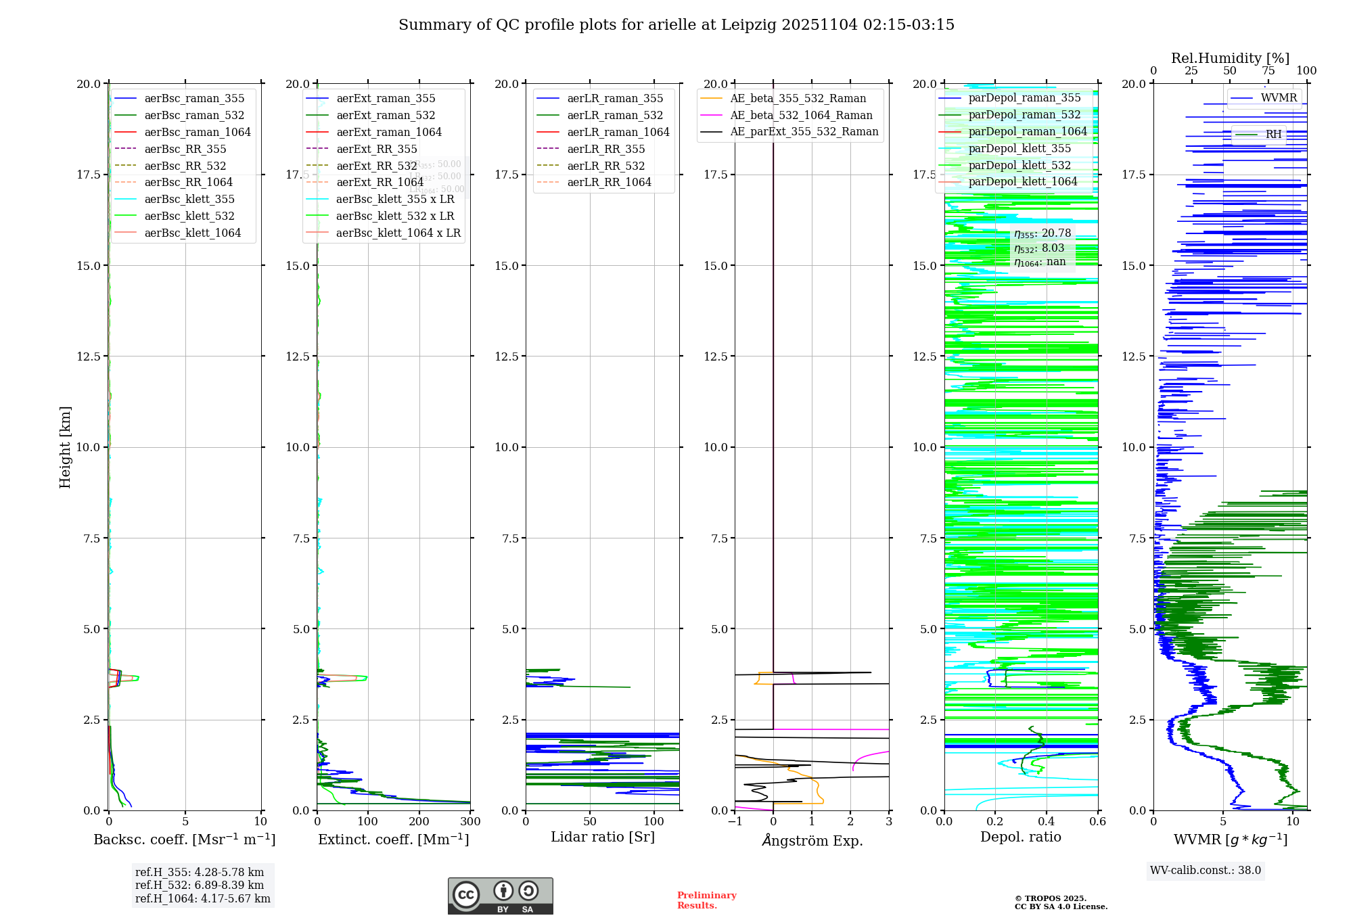Click the Height [km] axis label
The height and width of the screenshot is (920, 1353).
click(65, 447)
